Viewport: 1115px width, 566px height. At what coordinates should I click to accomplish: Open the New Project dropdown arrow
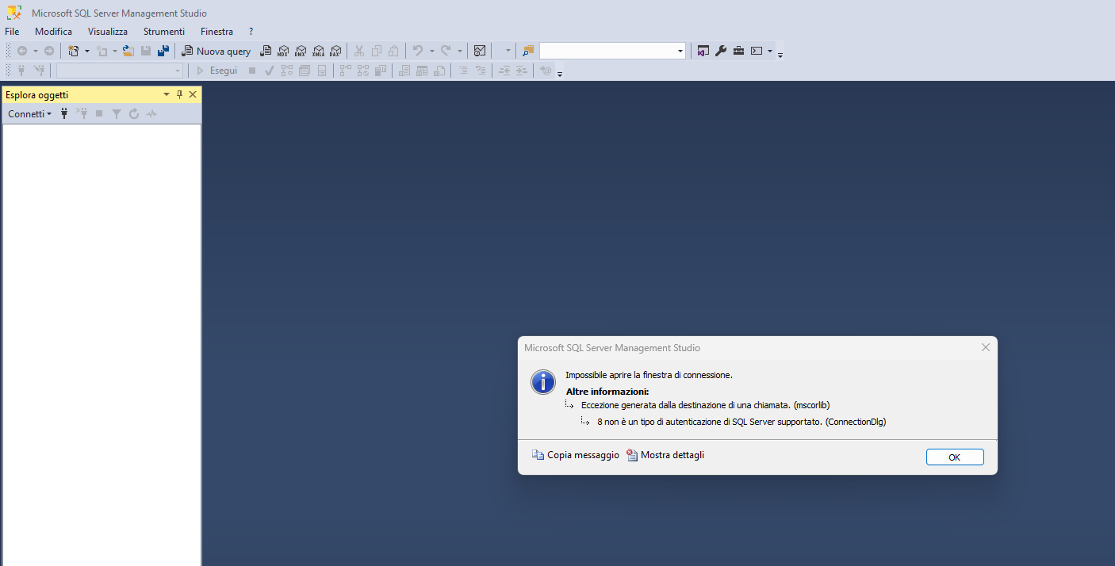86,51
